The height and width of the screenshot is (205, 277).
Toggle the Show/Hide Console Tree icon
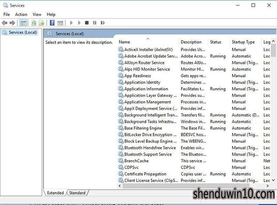point(23,23)
